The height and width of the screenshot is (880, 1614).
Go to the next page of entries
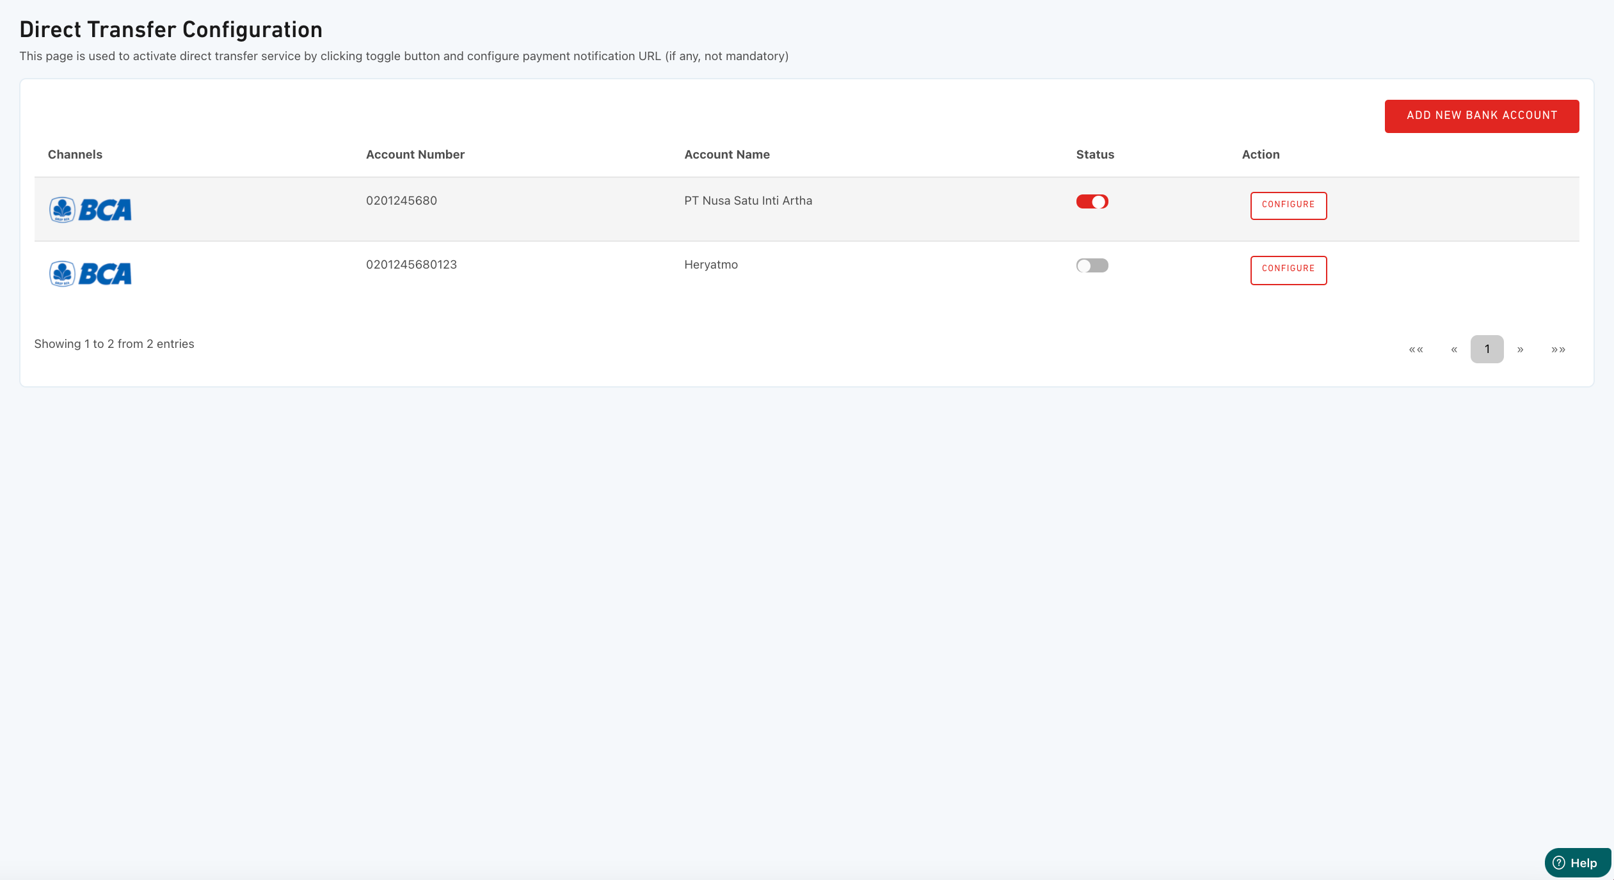click(1520, 349)
